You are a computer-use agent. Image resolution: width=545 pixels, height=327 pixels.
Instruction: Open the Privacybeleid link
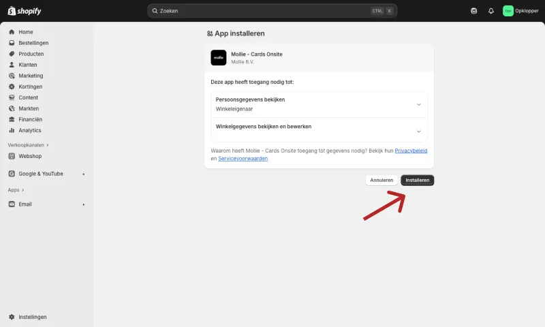click(411, 151)
